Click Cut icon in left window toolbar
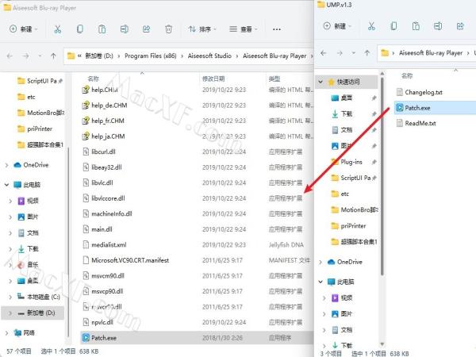This screenshot has width=476, height=357. [57, 29]
